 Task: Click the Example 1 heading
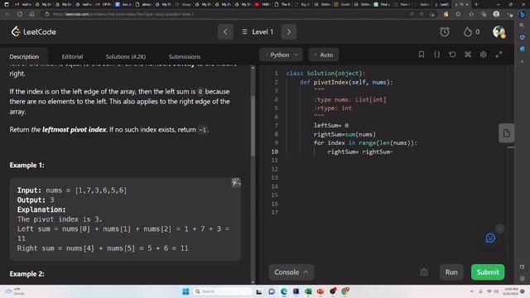[26, 166]
